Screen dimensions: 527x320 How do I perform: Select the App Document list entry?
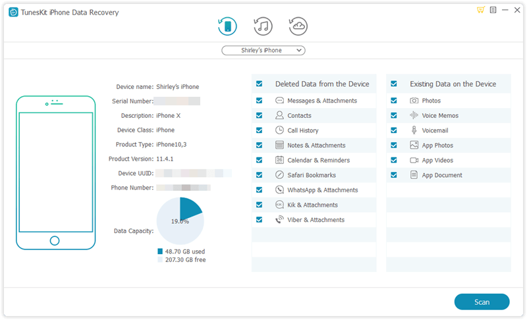[x=441, y=175]
